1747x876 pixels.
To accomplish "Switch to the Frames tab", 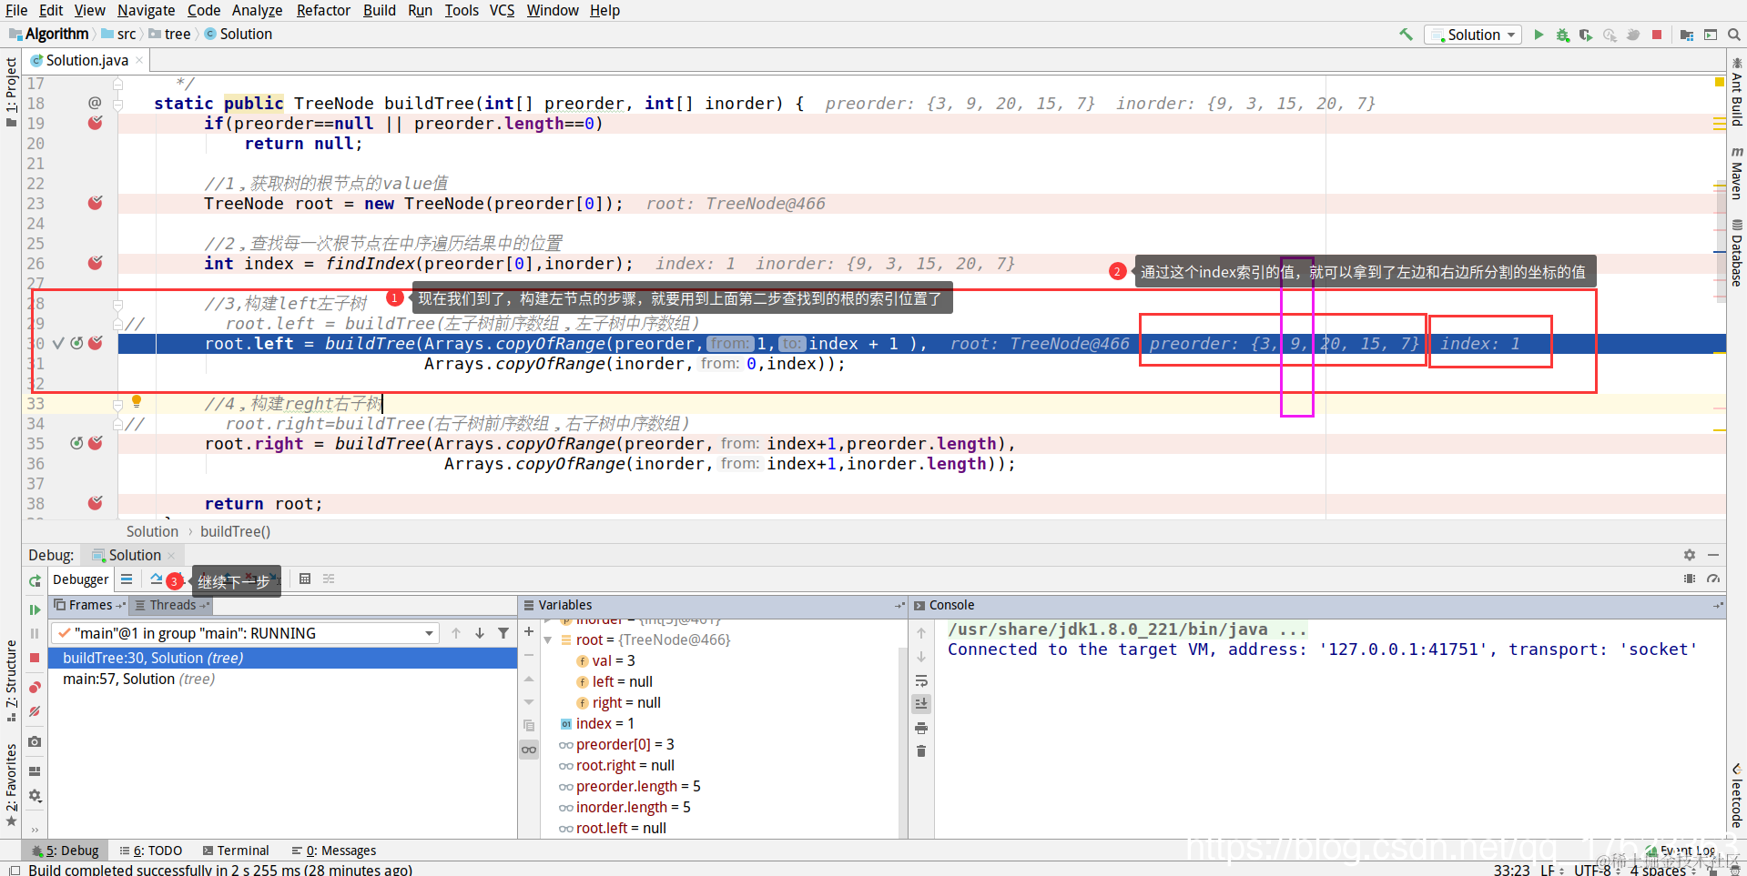I will pyautogui.click(x=88, y=605).
